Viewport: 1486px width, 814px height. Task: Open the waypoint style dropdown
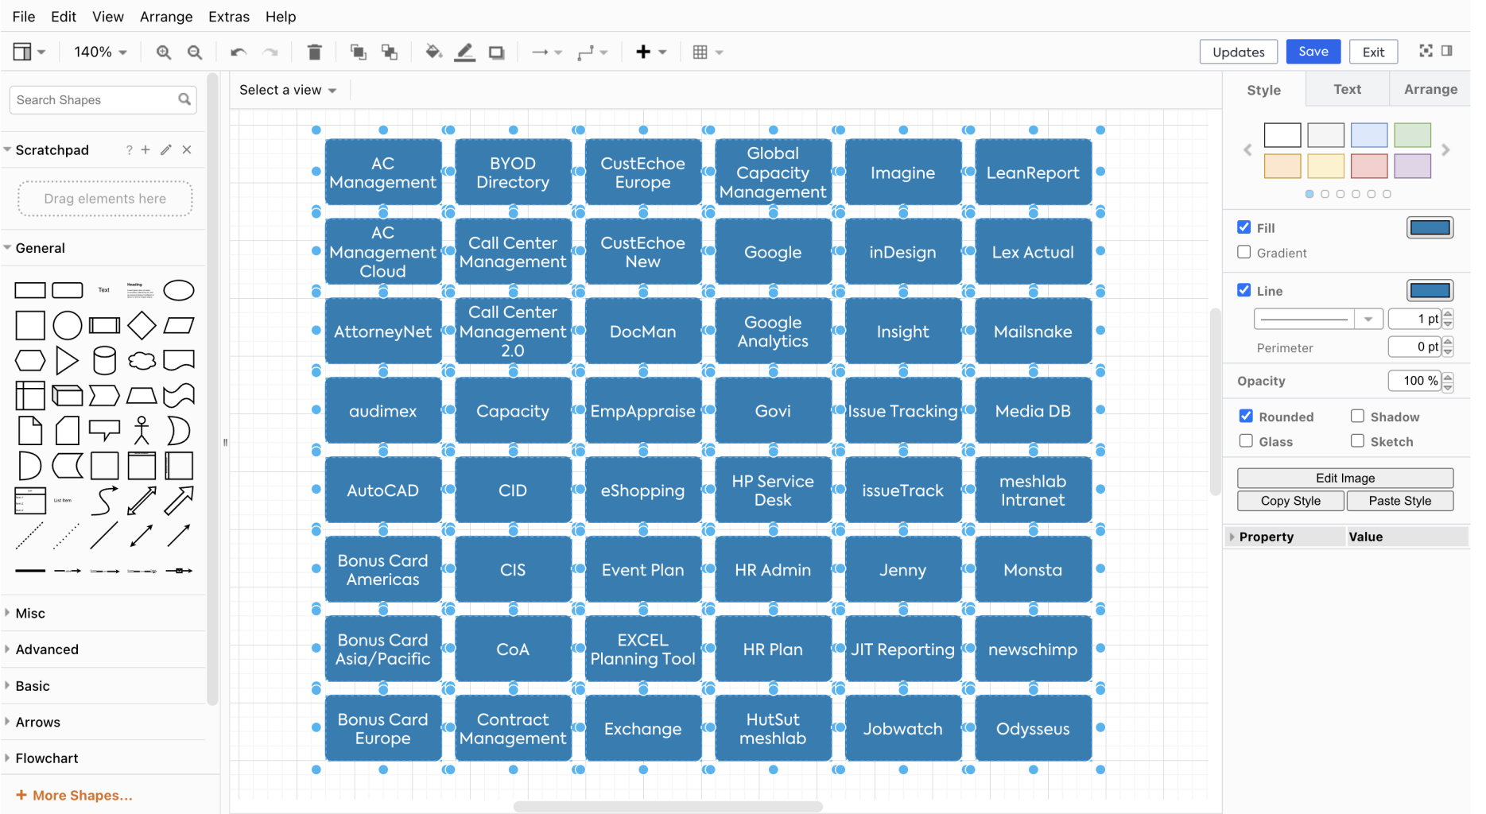pyautogui.click(x=593, y=52)
